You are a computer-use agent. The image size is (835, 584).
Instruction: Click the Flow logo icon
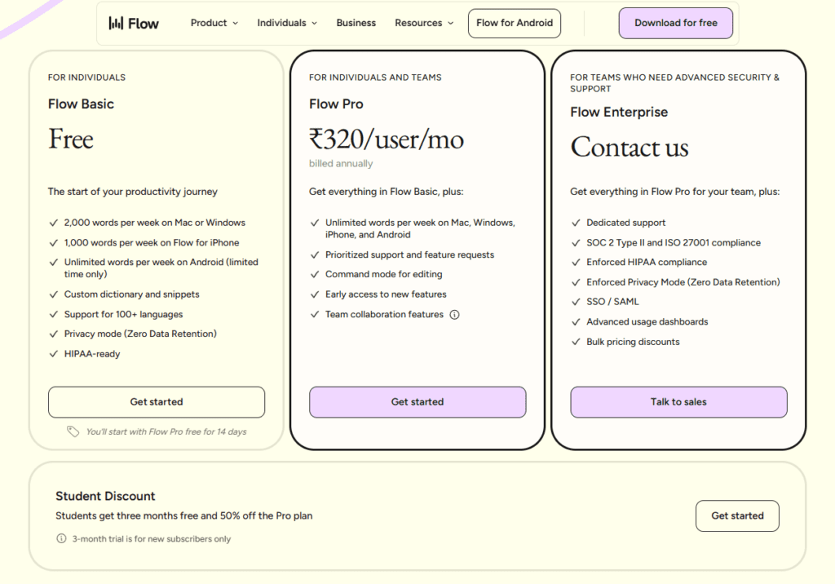pyautogui.click(x=116, y=23)
